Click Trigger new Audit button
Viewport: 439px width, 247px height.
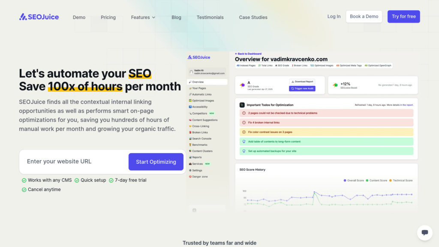click(x=302, y=88)
